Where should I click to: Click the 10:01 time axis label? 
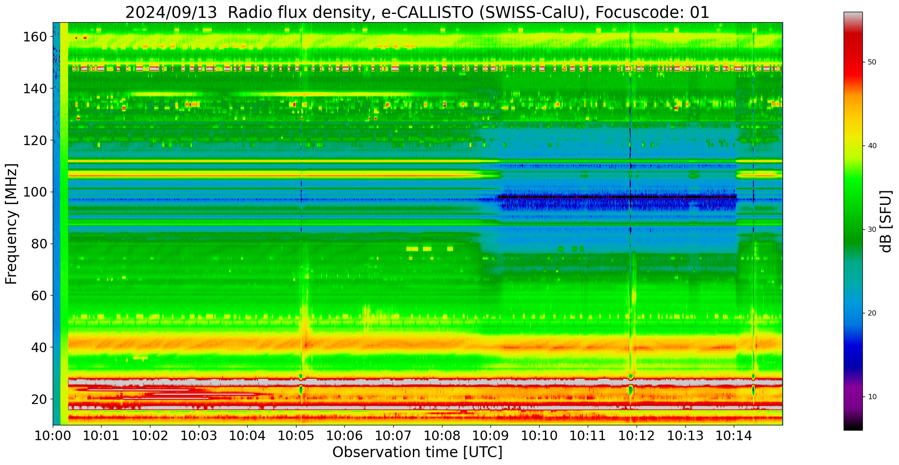[102, 436]
